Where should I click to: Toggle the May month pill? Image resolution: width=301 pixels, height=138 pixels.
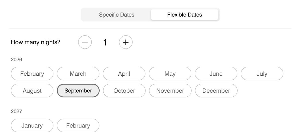170,74
